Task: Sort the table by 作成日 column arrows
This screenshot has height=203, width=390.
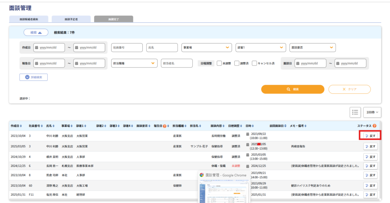Action: (x=25, y=126)
